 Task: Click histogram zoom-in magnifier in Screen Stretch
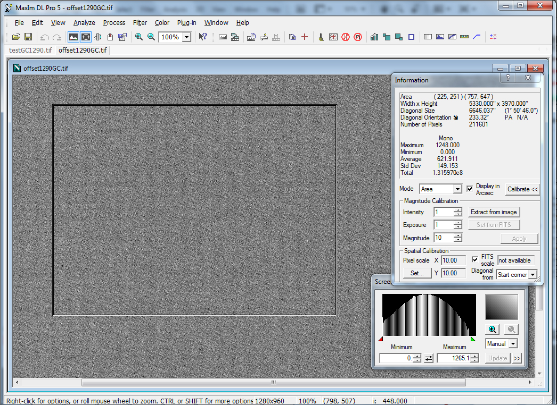point(493,330)
